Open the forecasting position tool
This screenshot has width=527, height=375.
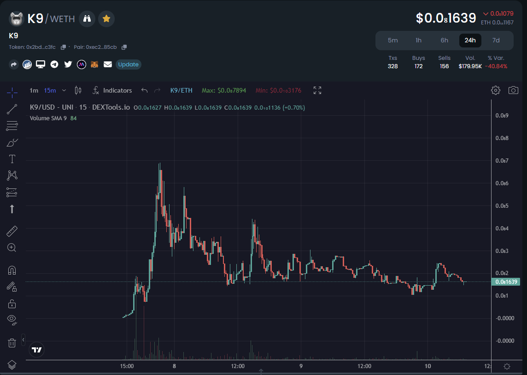tap(12, 192)
